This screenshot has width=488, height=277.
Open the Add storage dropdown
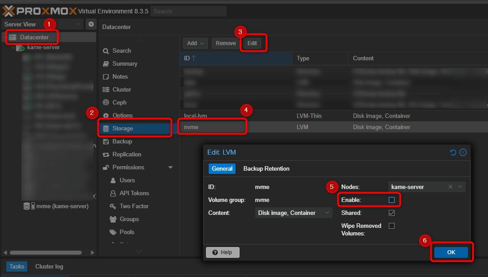195,43
